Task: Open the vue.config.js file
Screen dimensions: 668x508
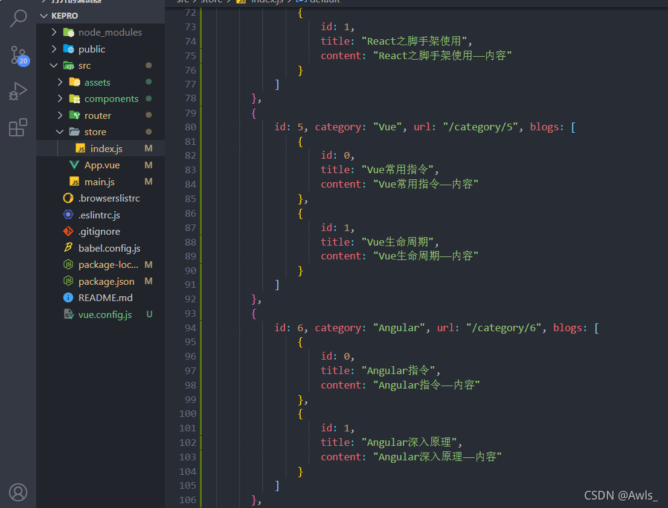Action: [x=105, y=314]
